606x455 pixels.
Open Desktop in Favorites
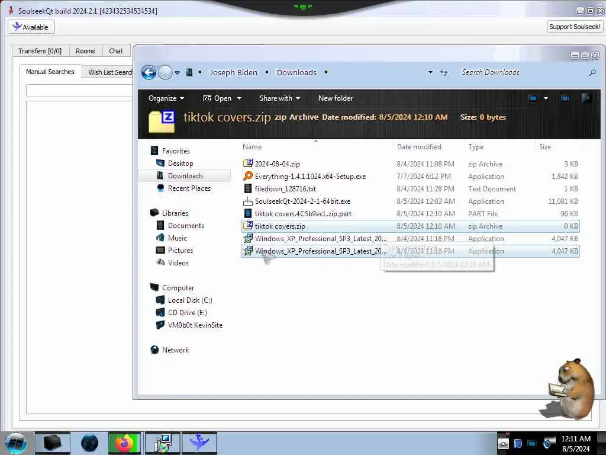[x=180, y=164]
